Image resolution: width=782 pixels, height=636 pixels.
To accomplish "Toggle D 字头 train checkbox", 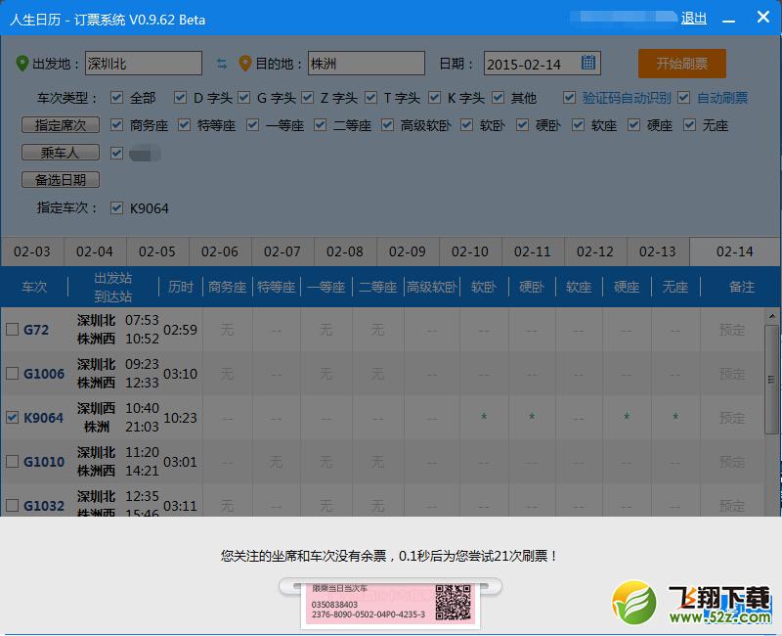I will 180,97.
